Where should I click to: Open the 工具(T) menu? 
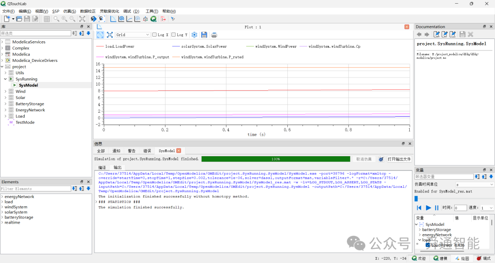point(152,11)
